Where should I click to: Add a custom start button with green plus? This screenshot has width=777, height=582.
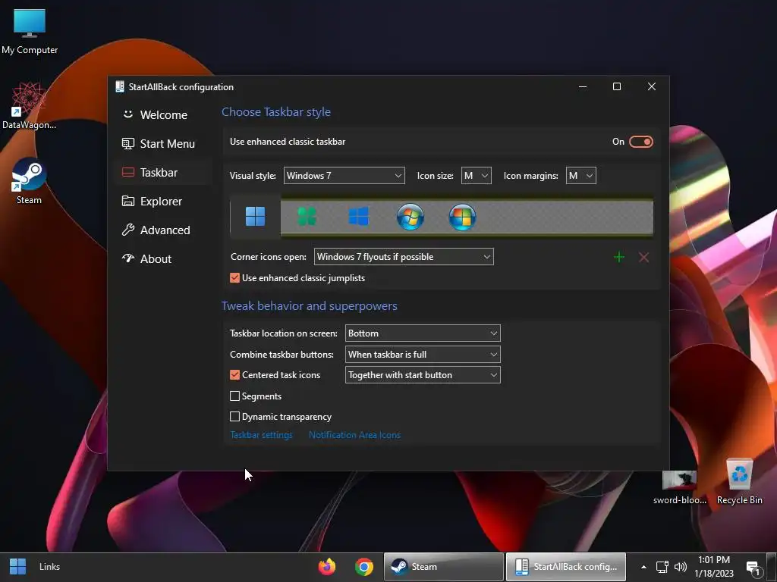(619, 257)
